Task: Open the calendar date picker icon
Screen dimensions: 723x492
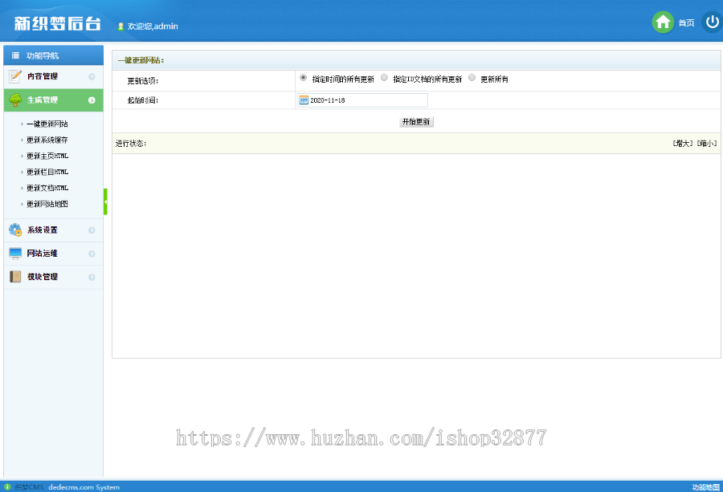Action: pos(304,100)
